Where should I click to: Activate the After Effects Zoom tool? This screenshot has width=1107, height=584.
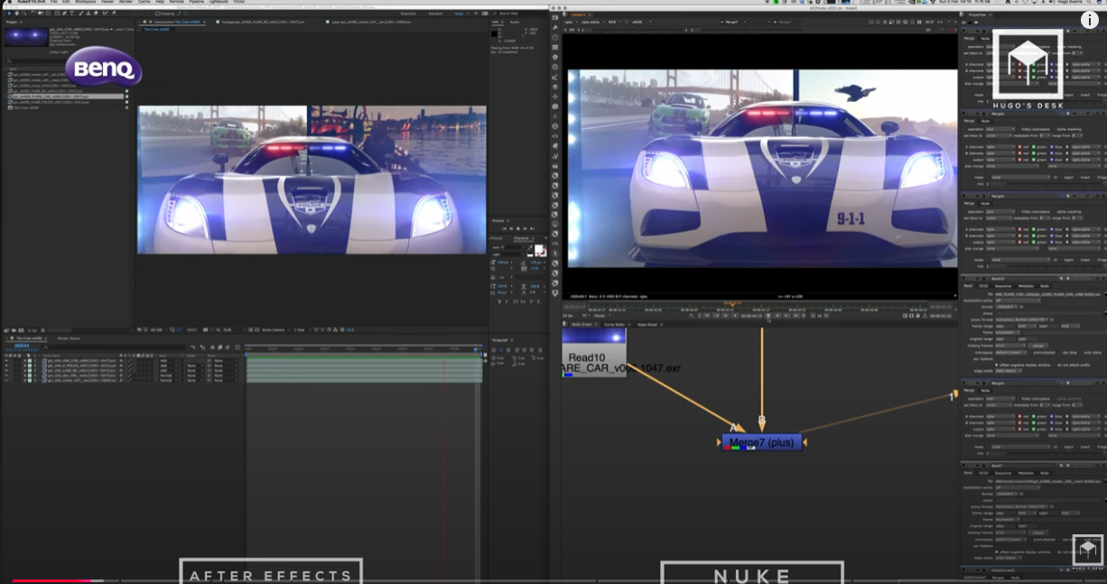[x=25, y=14]
